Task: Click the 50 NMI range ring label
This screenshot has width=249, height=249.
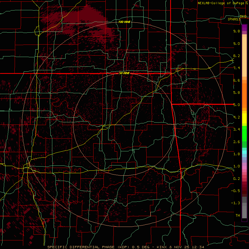Action: coord(124,73)
